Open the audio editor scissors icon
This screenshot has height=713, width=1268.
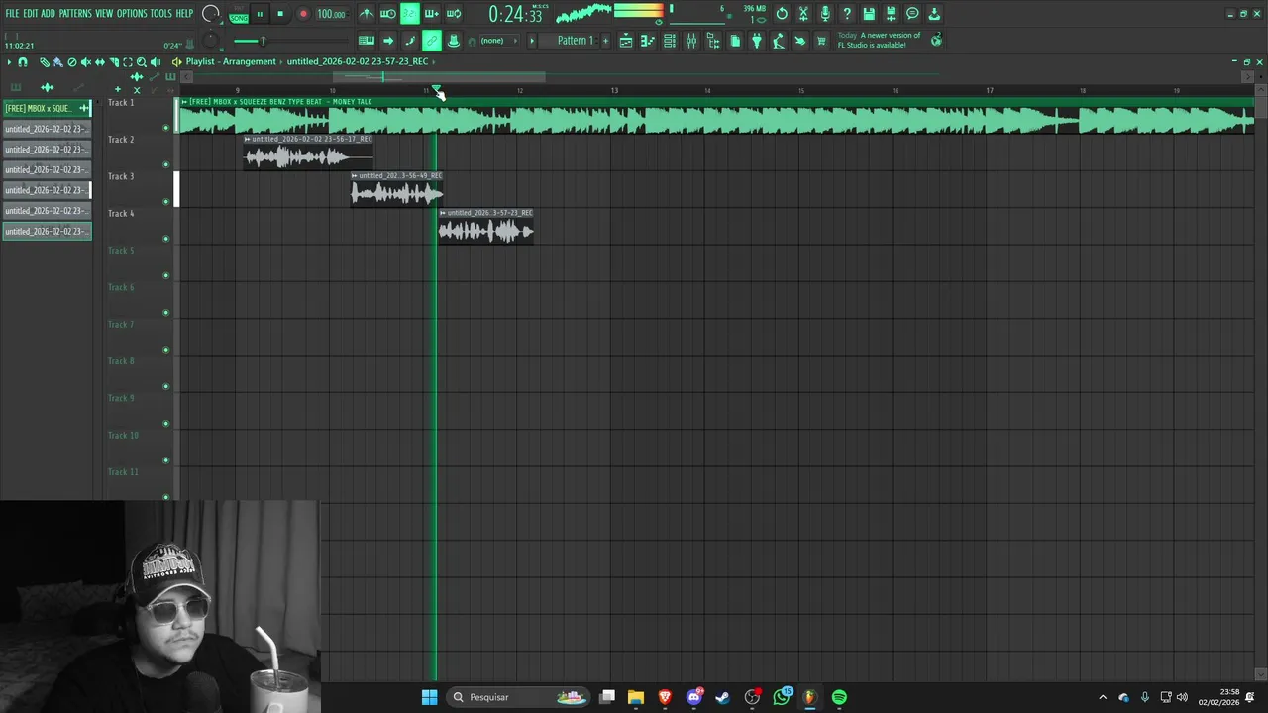coord(803,14)
